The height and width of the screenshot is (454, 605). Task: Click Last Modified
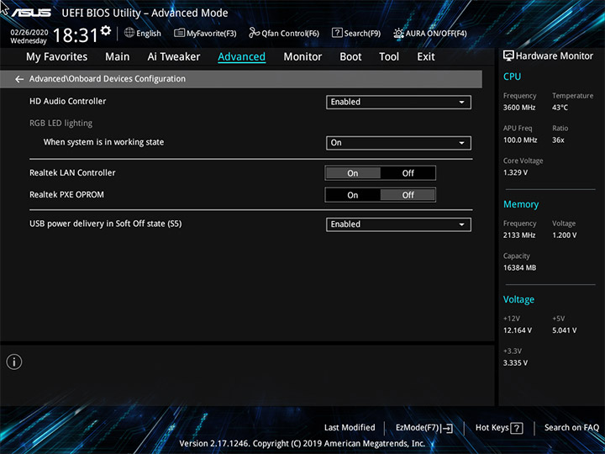coord(350,428)
